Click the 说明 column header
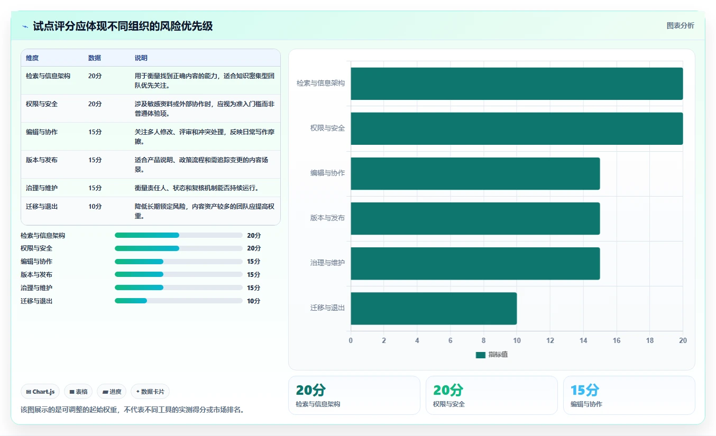 tap(141, 58)
